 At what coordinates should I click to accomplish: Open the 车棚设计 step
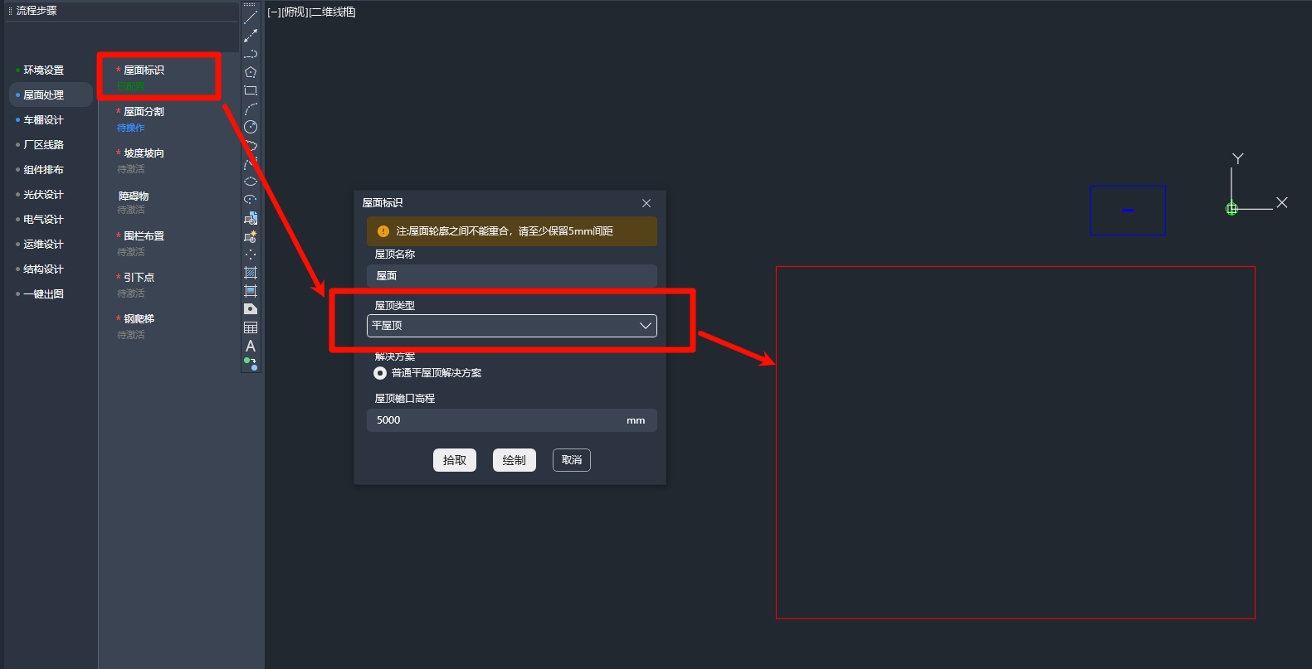pyautogui.click(x=43, y=120)
